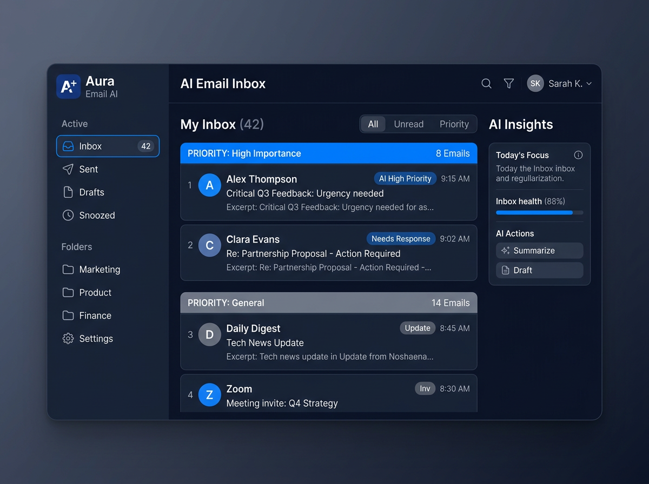Click the SK profile avatar
The height and width of the screenshot is (484, 649).
pos(535,83)
